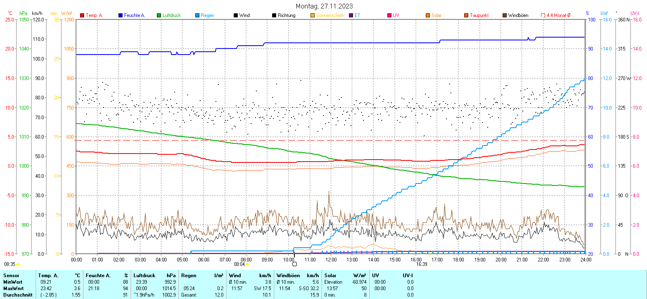Click the purple ET legend square
Image resolution: width=647 pixels, height=299 pixels.
tap(351, 15)
